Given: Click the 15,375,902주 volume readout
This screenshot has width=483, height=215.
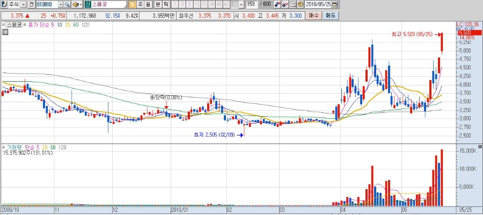Looking at the screenshot, I should (28, 153).
